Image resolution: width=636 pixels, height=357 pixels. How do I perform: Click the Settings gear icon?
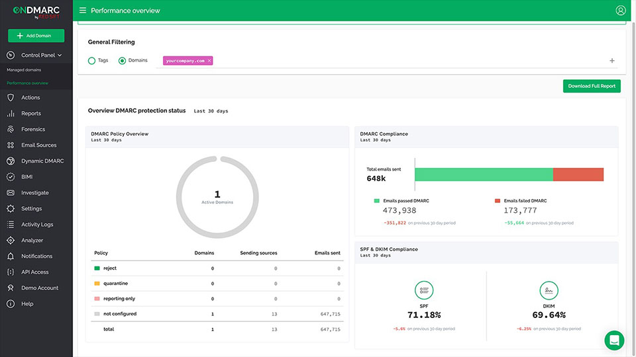[x=11, y=208]
